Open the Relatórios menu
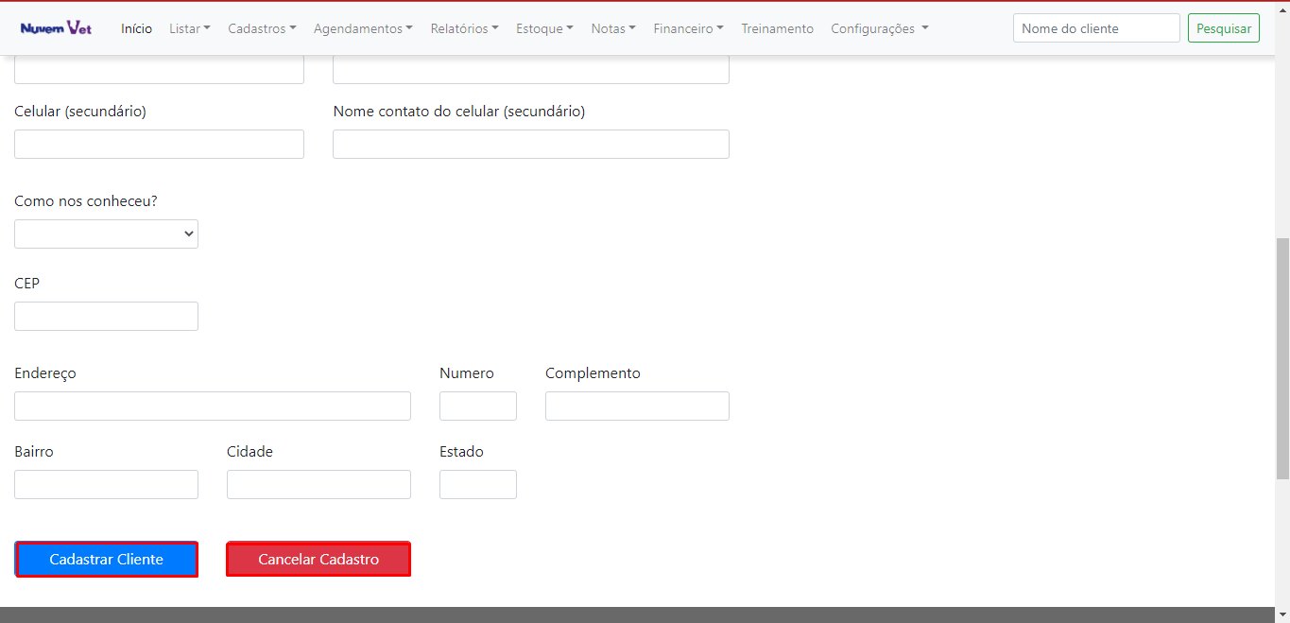The height and width of the screenshot is (623, 1290). 464,28
